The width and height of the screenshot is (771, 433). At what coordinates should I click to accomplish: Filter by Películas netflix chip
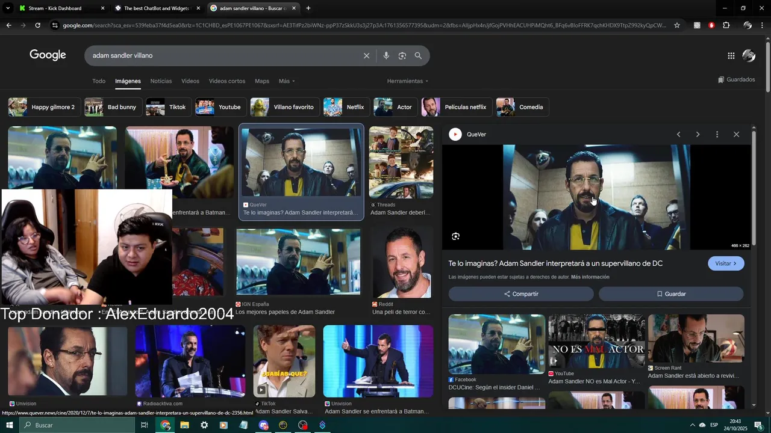[457, 107]
